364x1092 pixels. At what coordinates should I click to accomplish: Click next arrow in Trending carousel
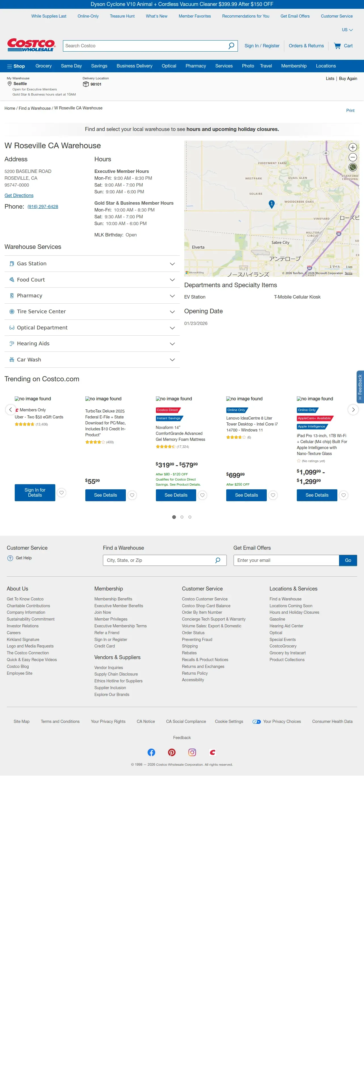[354, 410]
